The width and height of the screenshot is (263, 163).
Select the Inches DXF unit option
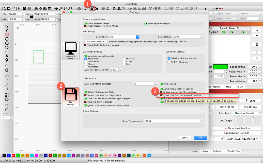tap(124, 62)
